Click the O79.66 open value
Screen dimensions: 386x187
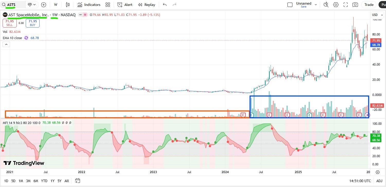point(95,15)
